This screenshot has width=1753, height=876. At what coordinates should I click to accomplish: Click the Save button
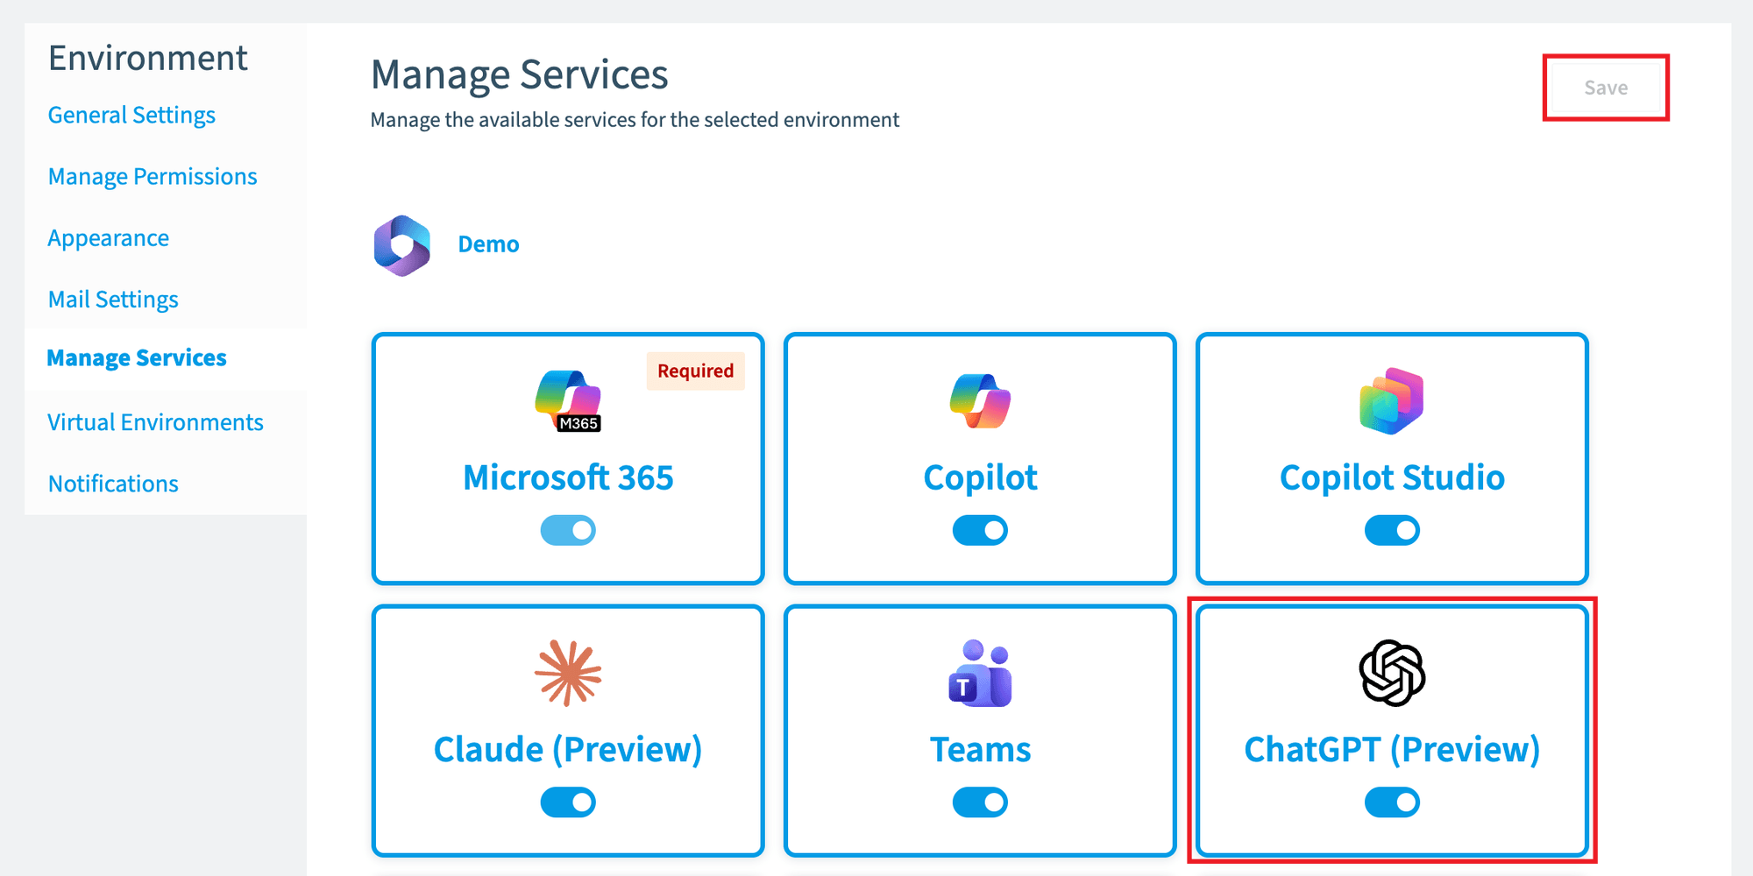pyautogui.click(x=1606, y=88)
